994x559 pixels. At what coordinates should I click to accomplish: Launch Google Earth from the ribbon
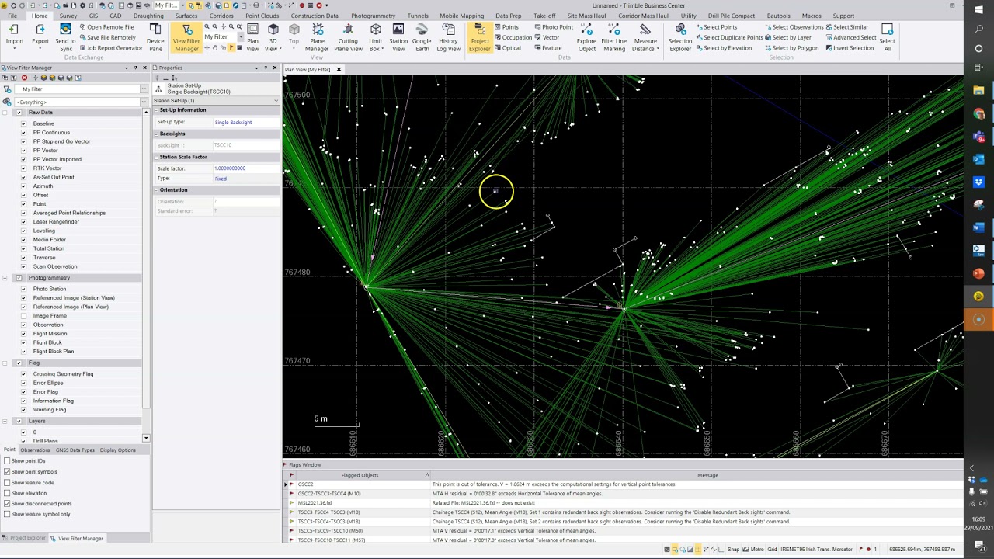tap(422, 37)
